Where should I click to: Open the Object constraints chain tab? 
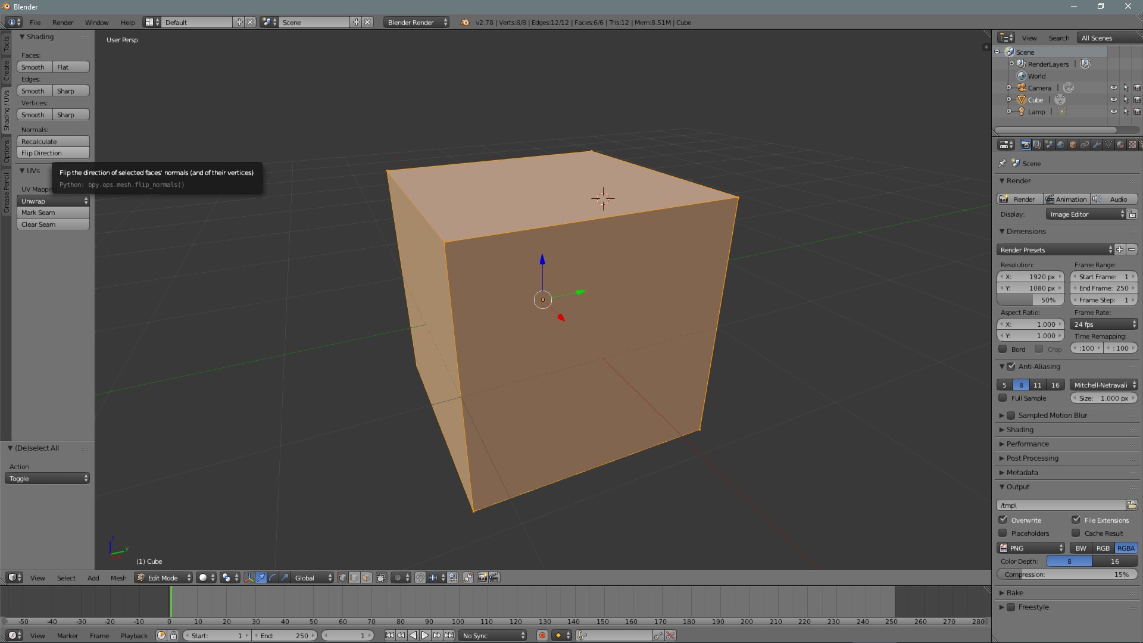click(1084, 145)
